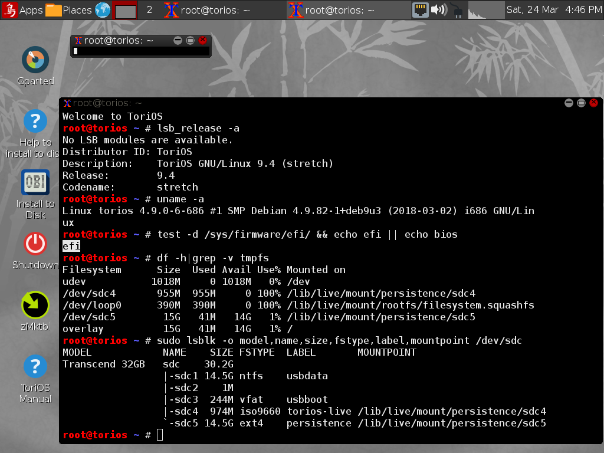Image resolution: width=604 pixels, height=453 pixels.
Task: Open the CPU monitor graph
Action: [x=485, y=9]
